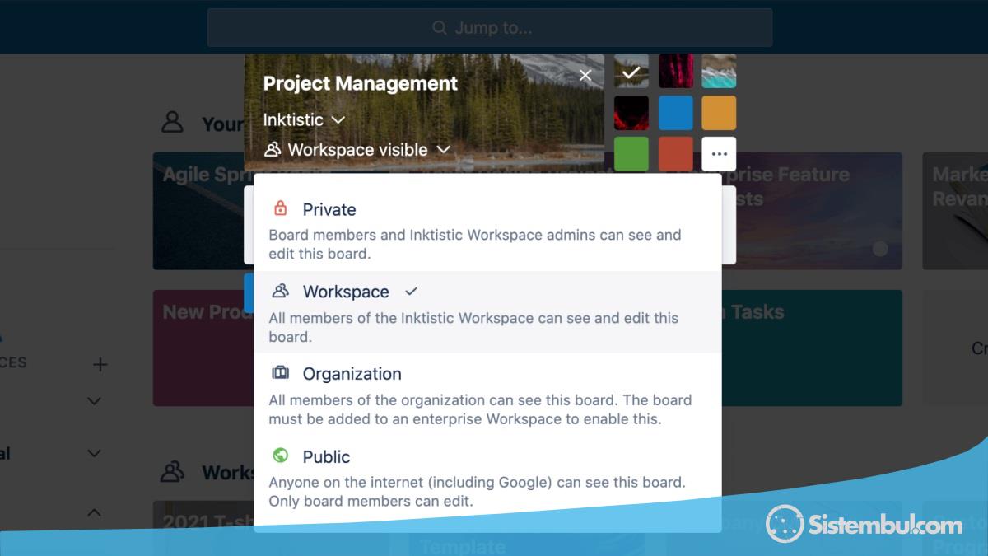Open the Workspace visible dropdown
The image size is (988, 556).
point(357,150)
